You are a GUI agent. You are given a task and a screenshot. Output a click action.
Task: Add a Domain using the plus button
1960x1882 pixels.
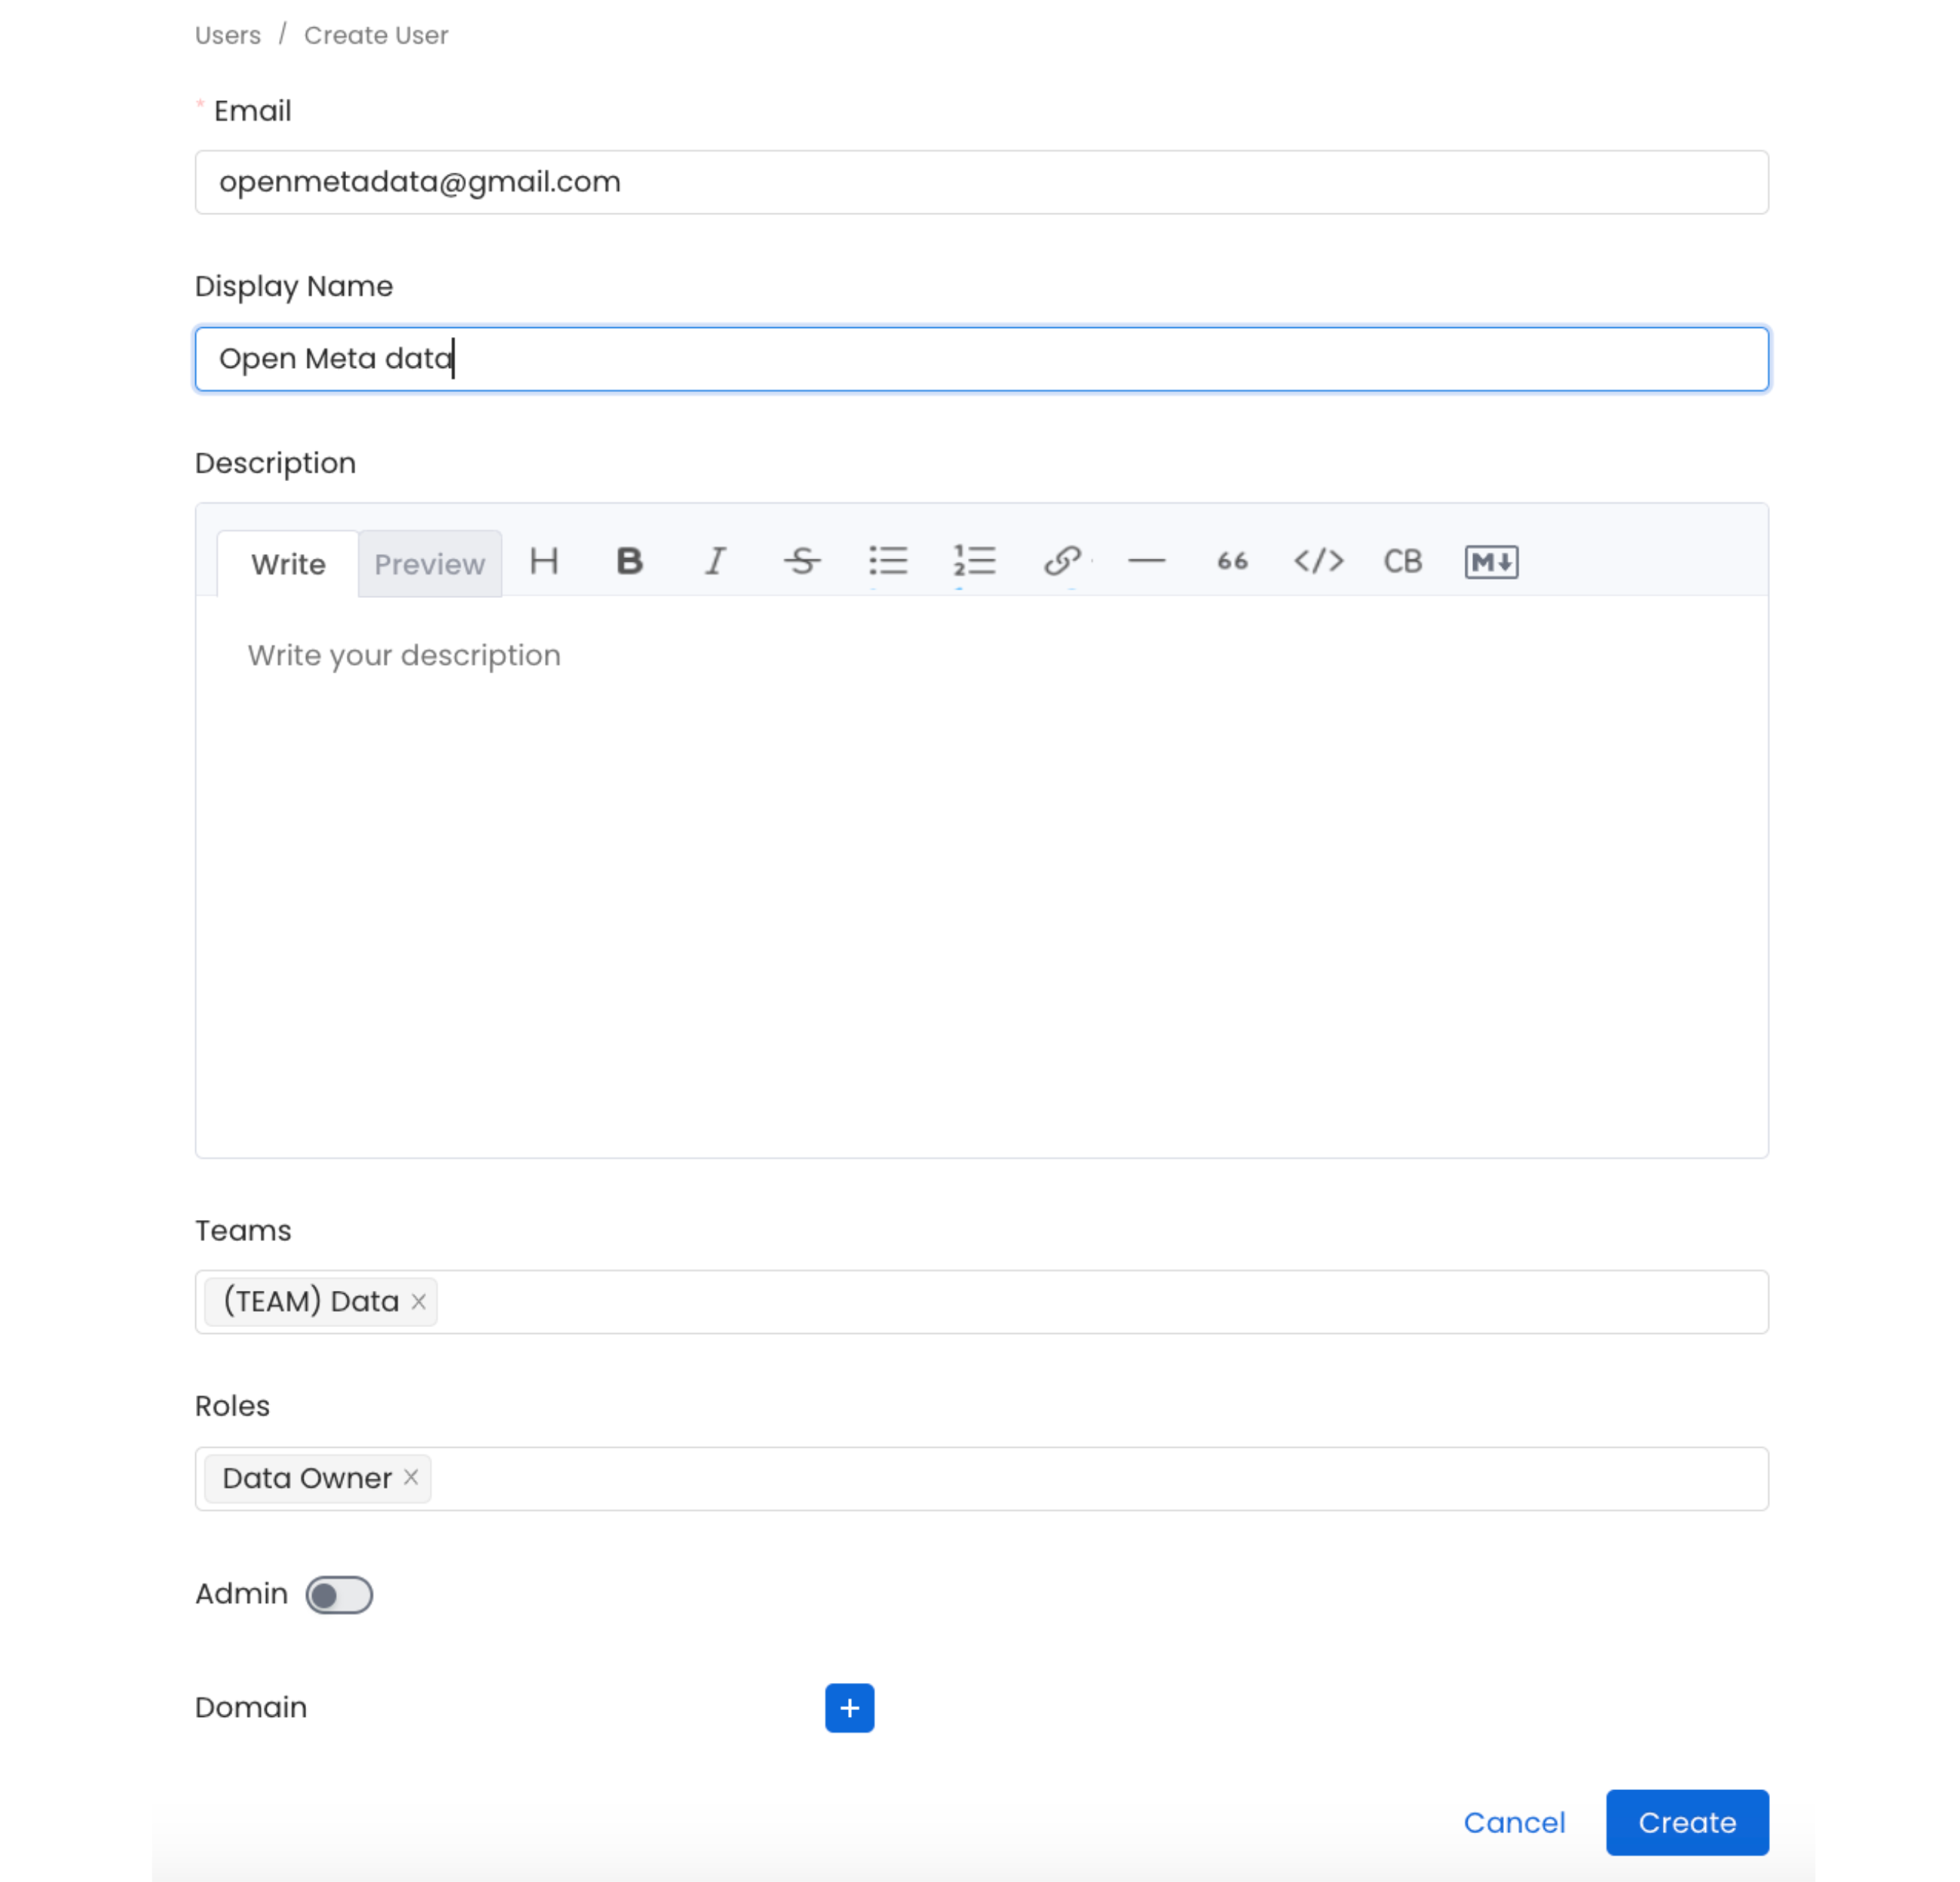pos(849,1707)
